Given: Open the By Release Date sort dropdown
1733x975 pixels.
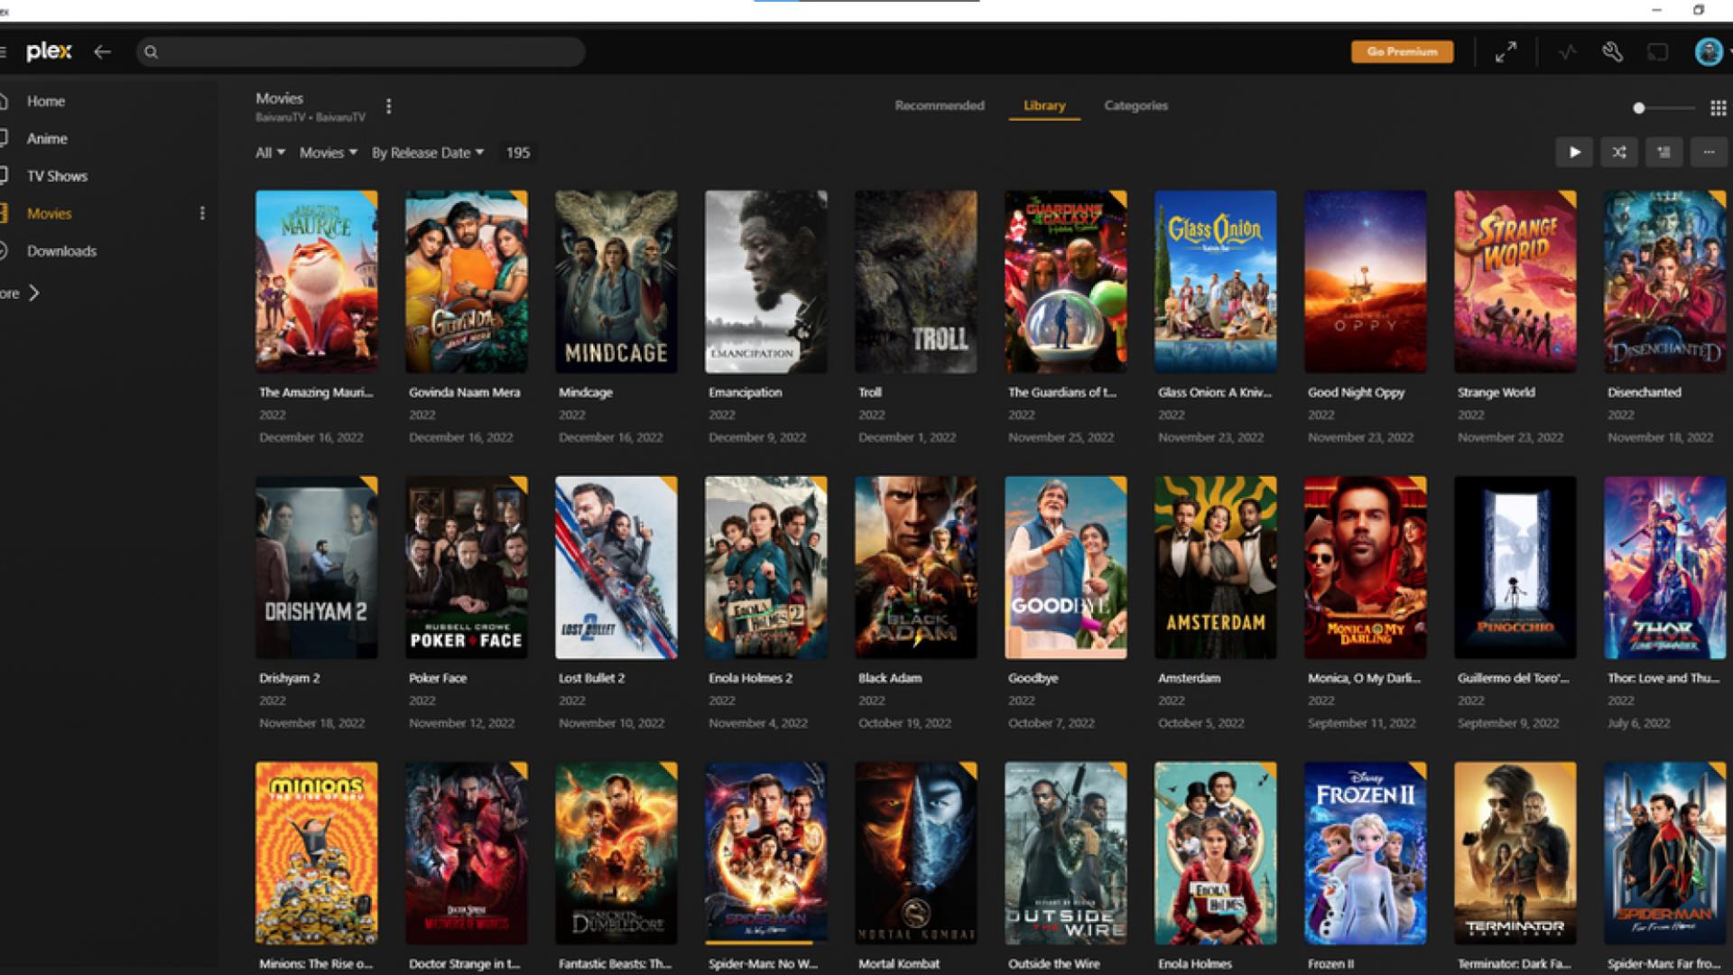Looking at the screenshot, I should point(427,153).
